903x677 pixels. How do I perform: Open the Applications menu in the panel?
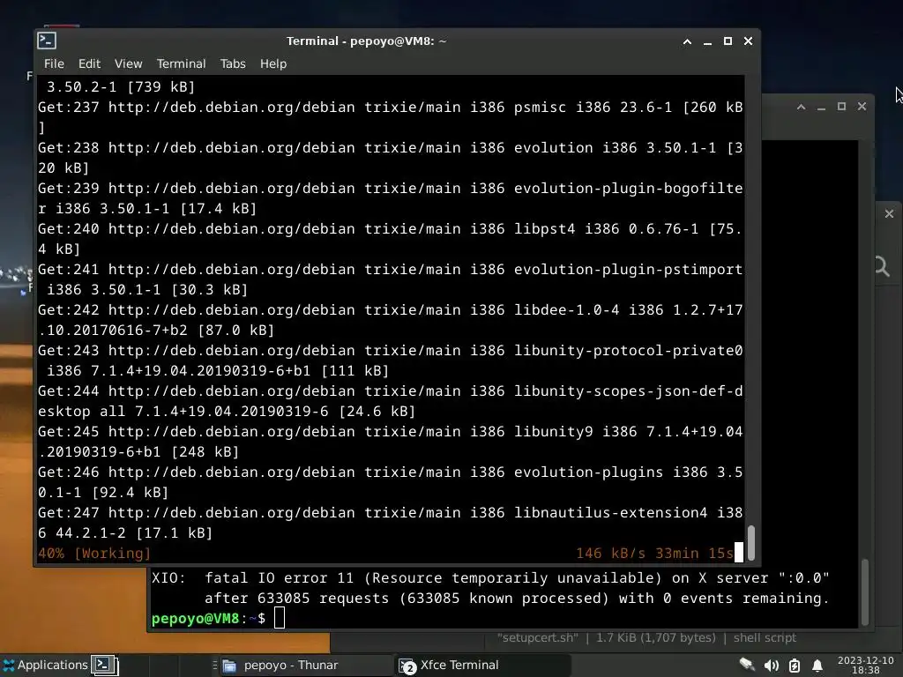tap(46, 665)
